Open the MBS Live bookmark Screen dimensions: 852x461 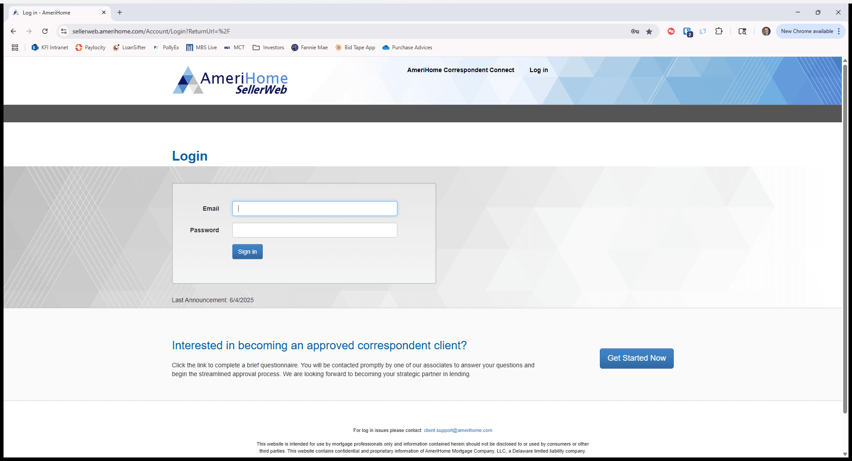pyautogui.click(x=202, y=48)
